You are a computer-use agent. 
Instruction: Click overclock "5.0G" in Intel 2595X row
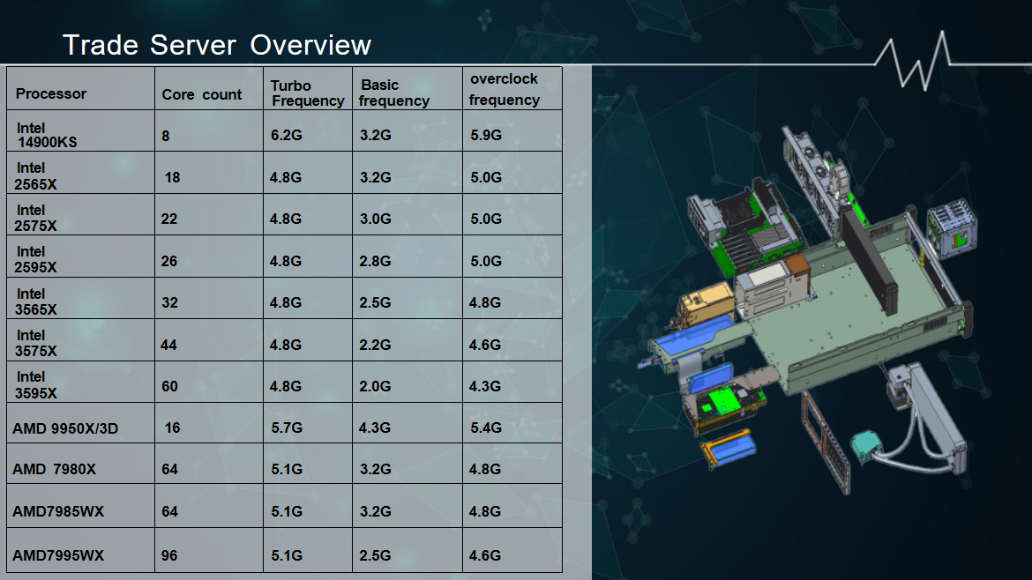tap(486, 260)
